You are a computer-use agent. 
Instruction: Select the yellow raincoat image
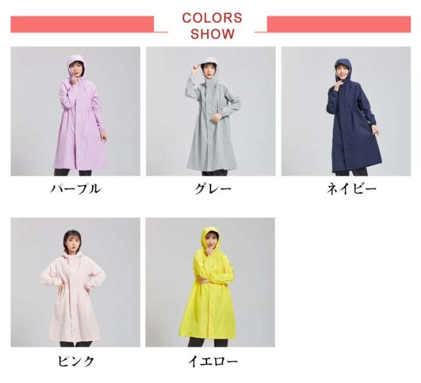pos(210,282)
